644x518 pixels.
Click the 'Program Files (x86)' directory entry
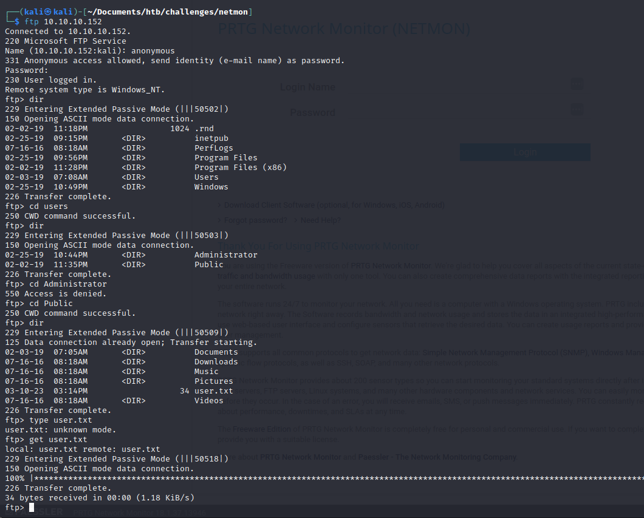click(240, 168)
